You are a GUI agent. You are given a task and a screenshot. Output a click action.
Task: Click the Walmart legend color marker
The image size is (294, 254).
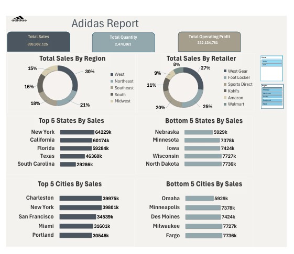click(x=225, y=104)
